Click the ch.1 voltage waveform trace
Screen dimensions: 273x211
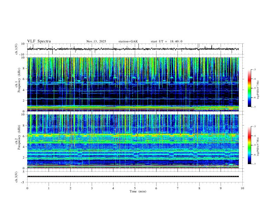point(133,49)
